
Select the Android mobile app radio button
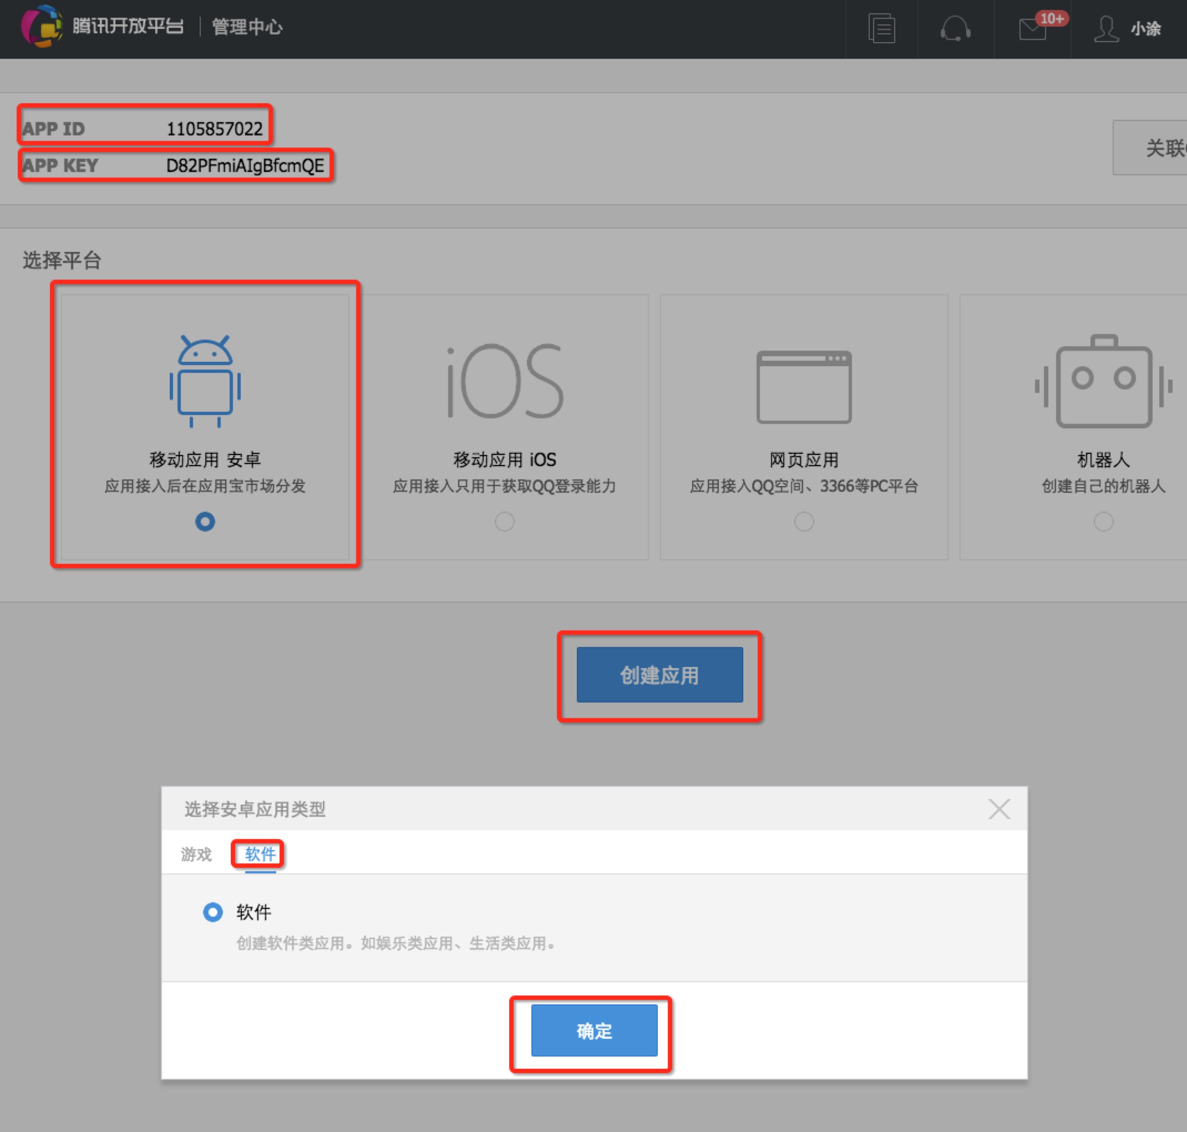pyautogui.click(x=205, y=522)
